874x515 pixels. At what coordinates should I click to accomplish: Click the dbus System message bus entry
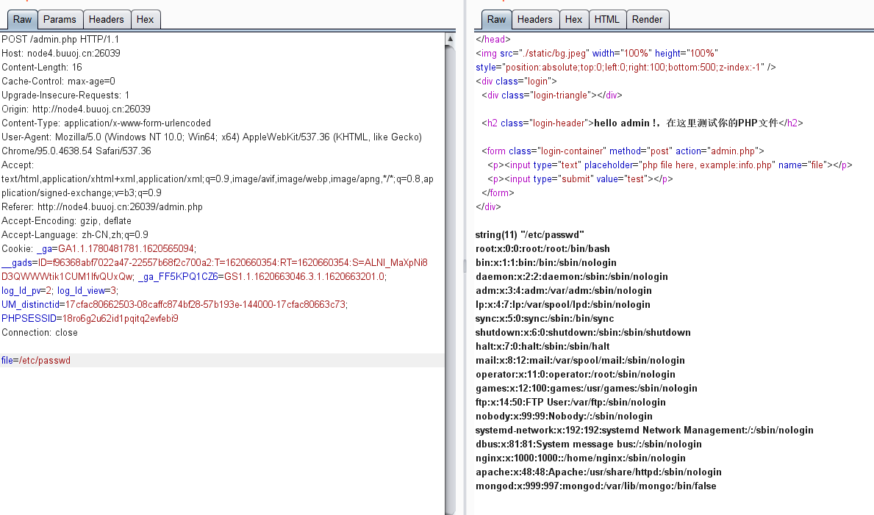[589, 444]
